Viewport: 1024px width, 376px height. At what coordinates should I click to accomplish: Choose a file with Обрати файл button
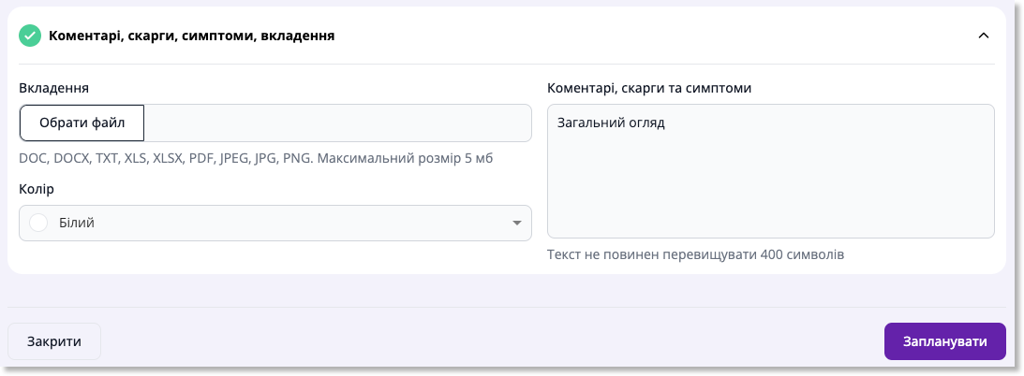82,123
